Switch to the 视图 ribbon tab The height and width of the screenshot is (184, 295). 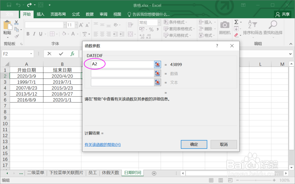117,14
